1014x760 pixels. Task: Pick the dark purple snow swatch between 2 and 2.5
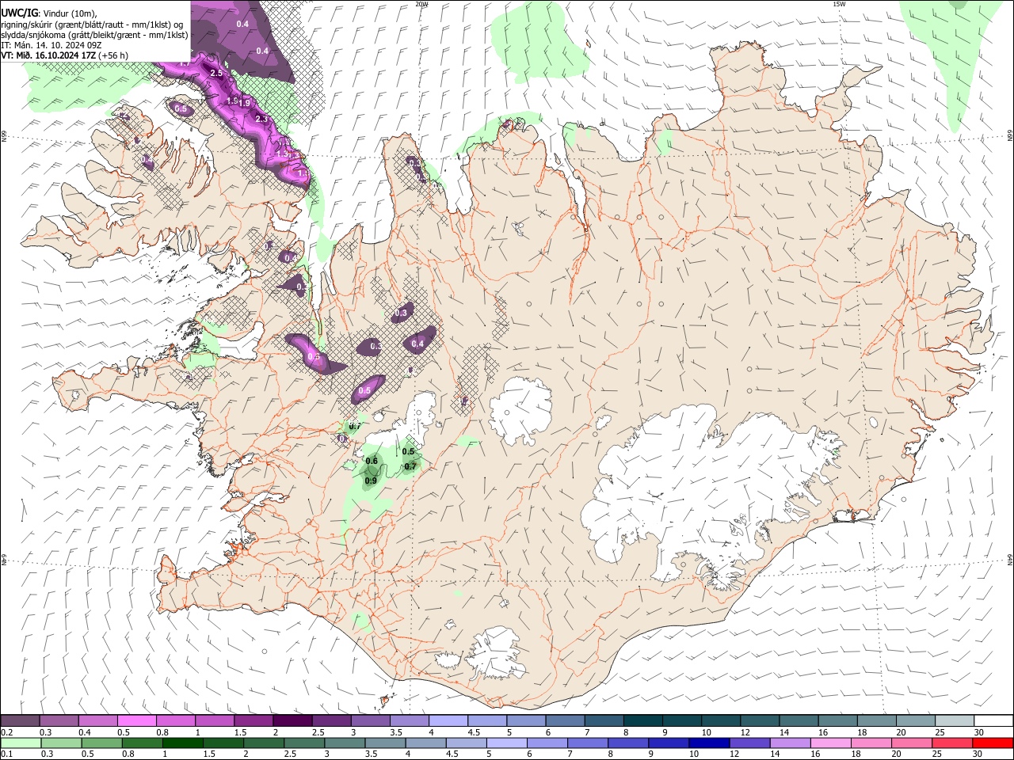click(292, 721)
